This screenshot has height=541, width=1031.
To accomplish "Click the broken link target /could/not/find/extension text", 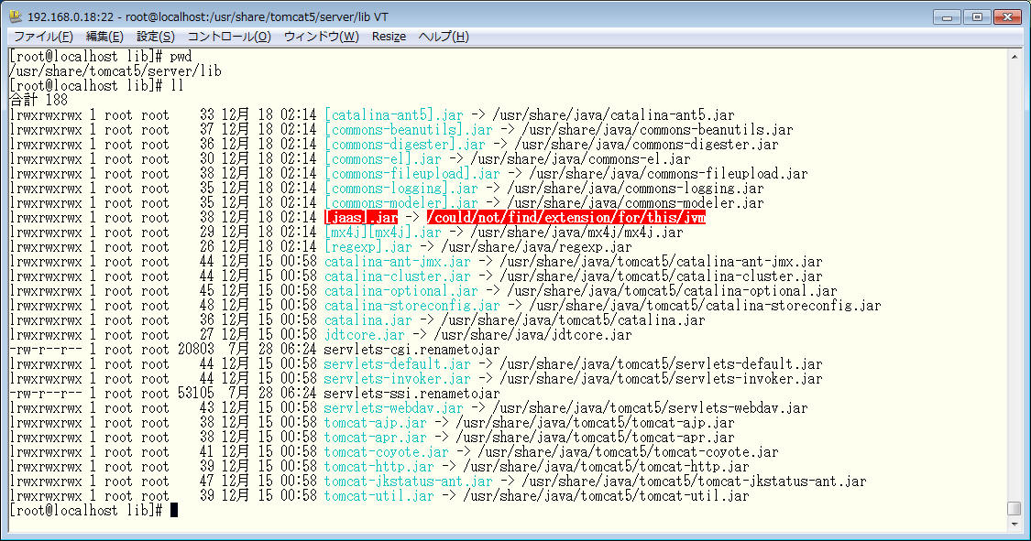I will 565,218.
